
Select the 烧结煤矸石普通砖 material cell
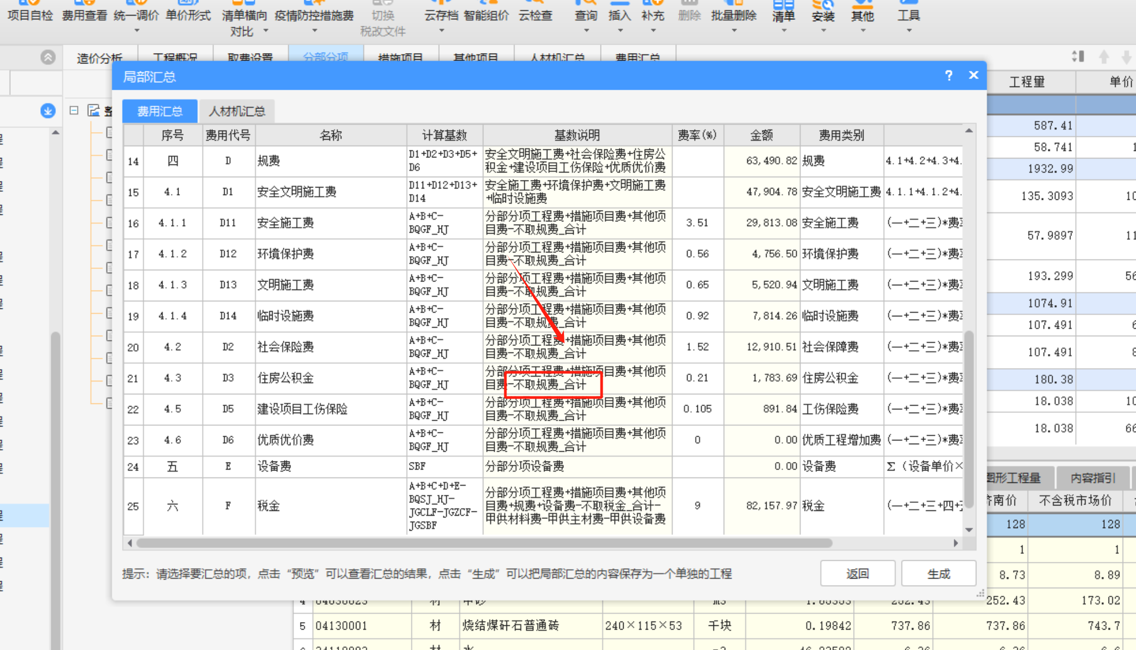coord(531,626)
